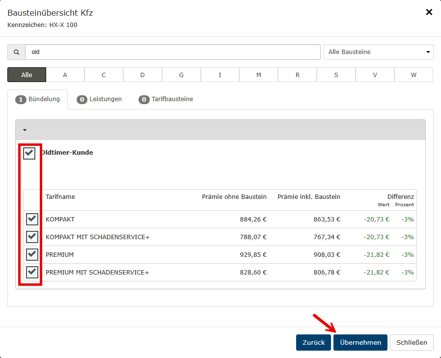
Task: Click the 'Kennzeichen: HX-X 100' text
Action: 42,25
